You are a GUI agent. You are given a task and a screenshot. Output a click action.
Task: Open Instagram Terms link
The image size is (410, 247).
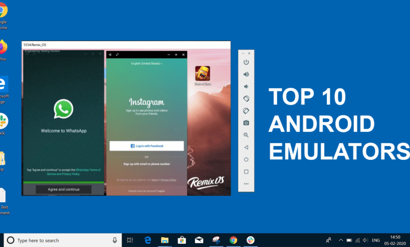(155, 180)
